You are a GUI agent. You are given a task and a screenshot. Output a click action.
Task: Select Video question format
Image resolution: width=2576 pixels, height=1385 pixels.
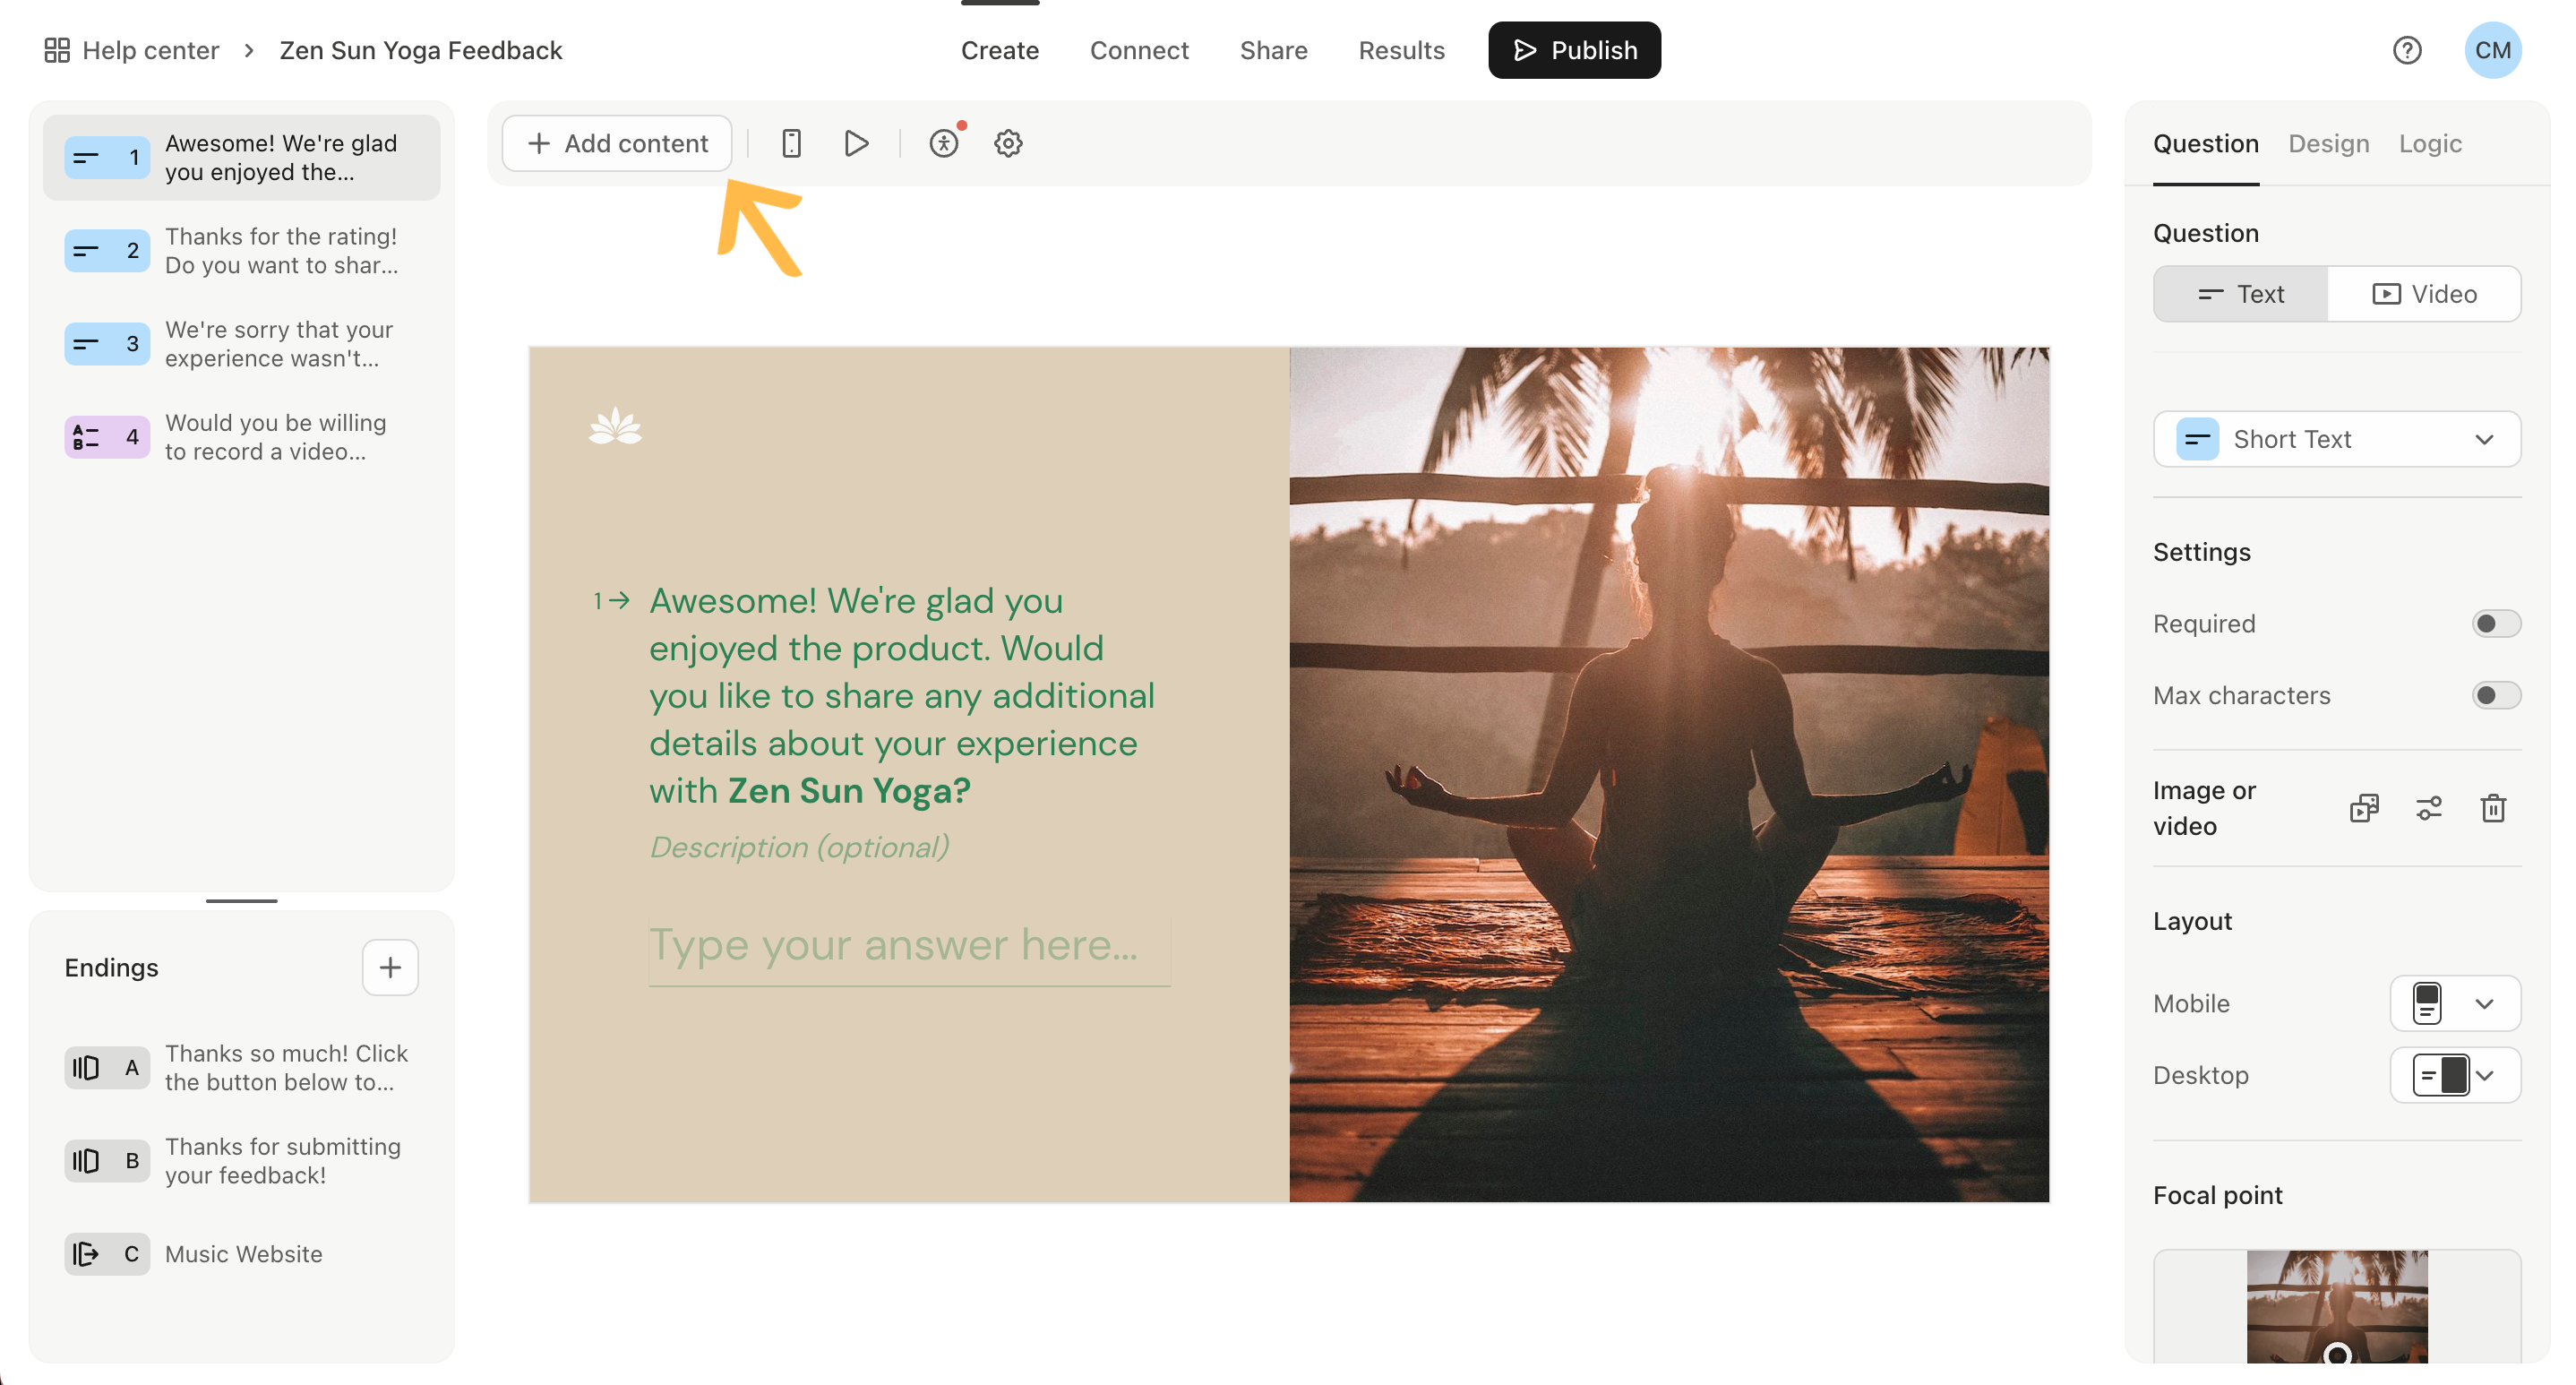(2424, 294)
